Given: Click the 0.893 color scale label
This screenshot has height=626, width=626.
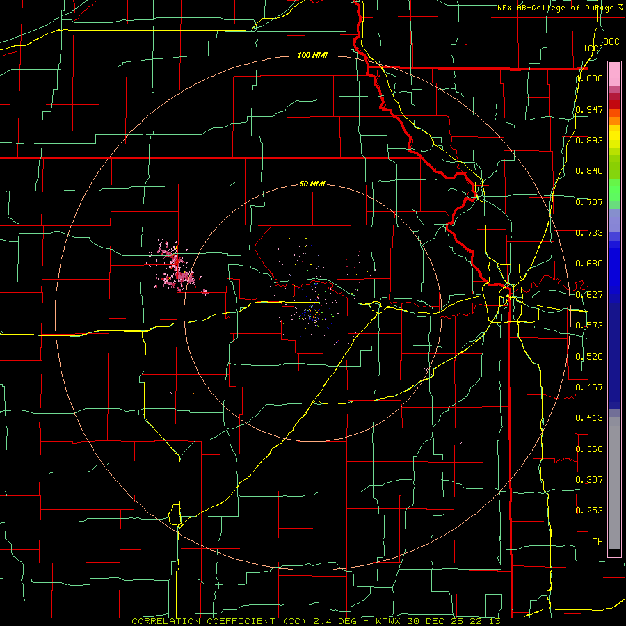Looking at the screenshot, I should 589,140.
